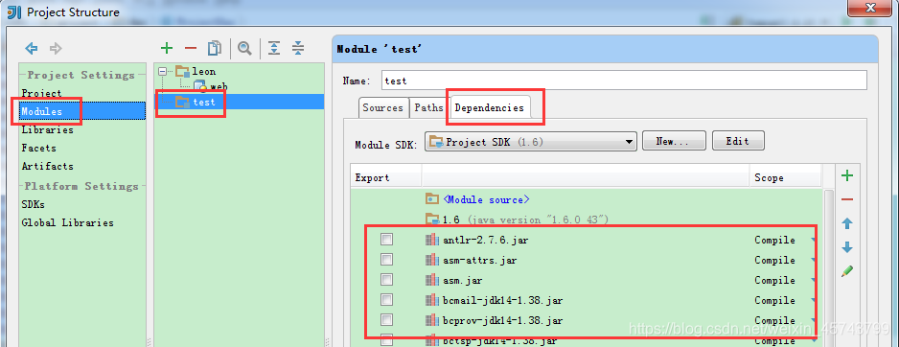899x347 pixels.
Task: Open scope dropdown for bcprov-jdk14-1.38.jar
Action: (x=814, y=320)
